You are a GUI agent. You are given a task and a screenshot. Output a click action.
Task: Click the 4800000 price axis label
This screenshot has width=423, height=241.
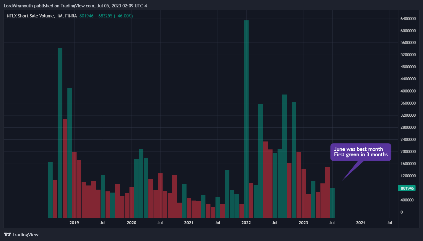[x=408, y=67]
